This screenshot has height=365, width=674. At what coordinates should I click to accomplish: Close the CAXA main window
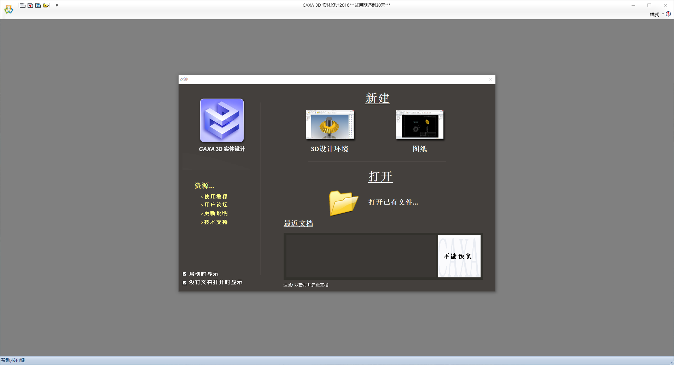point(666,5)
